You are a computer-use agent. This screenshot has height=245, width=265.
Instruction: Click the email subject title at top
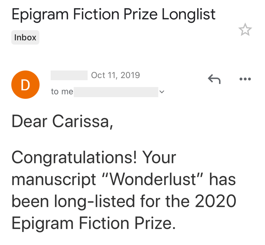coord(114,14)
